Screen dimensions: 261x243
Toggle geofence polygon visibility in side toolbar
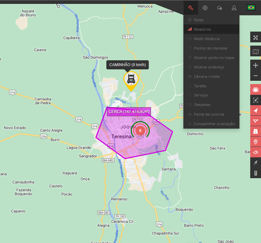pos(255,121)
